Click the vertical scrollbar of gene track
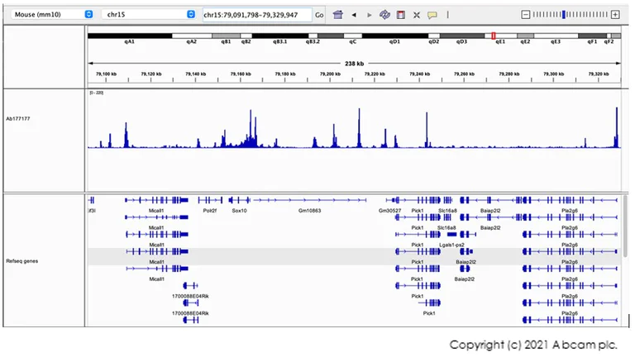635x362 pixels. (625, 226)
